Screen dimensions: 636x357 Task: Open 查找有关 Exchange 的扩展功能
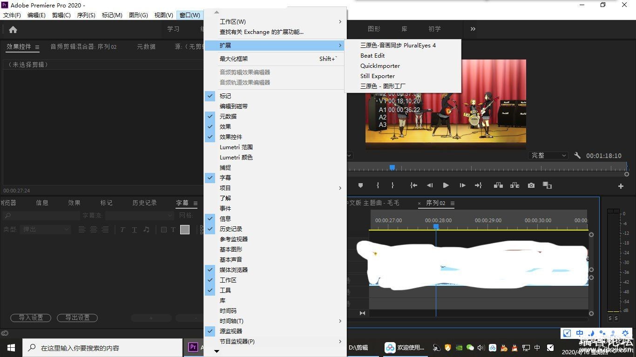275,32
